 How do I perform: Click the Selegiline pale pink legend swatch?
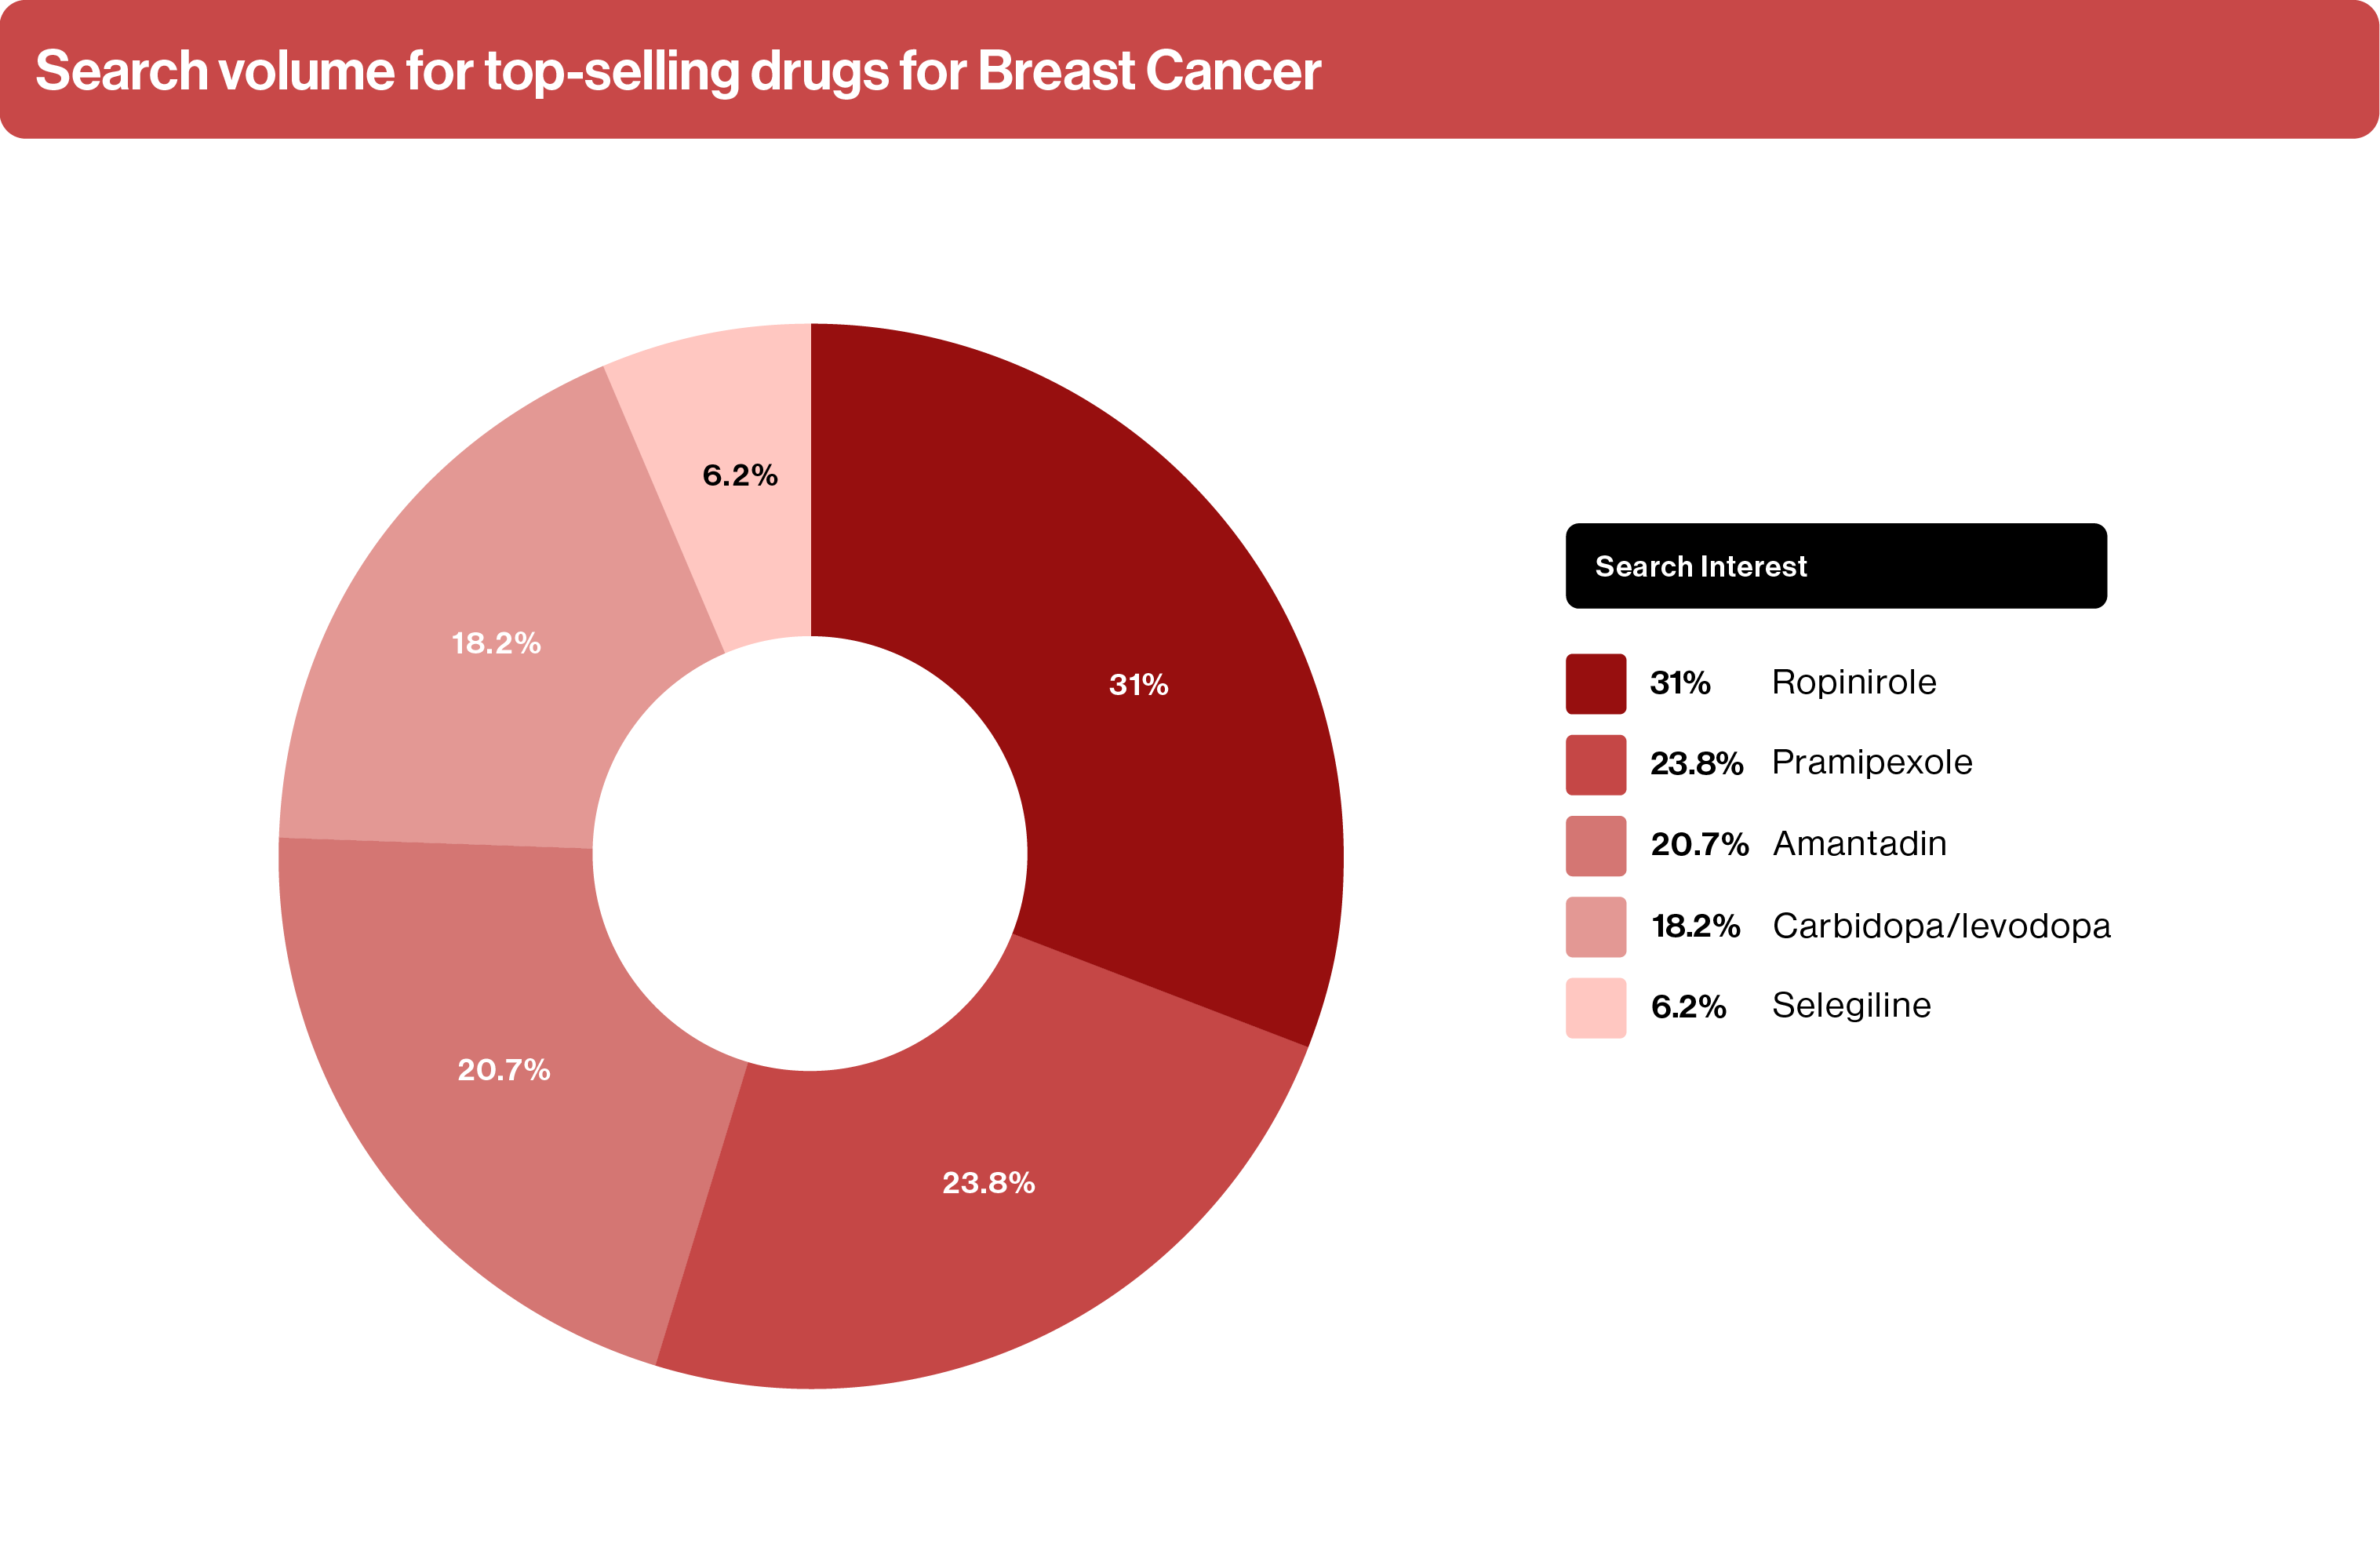pos(1595,1008)
